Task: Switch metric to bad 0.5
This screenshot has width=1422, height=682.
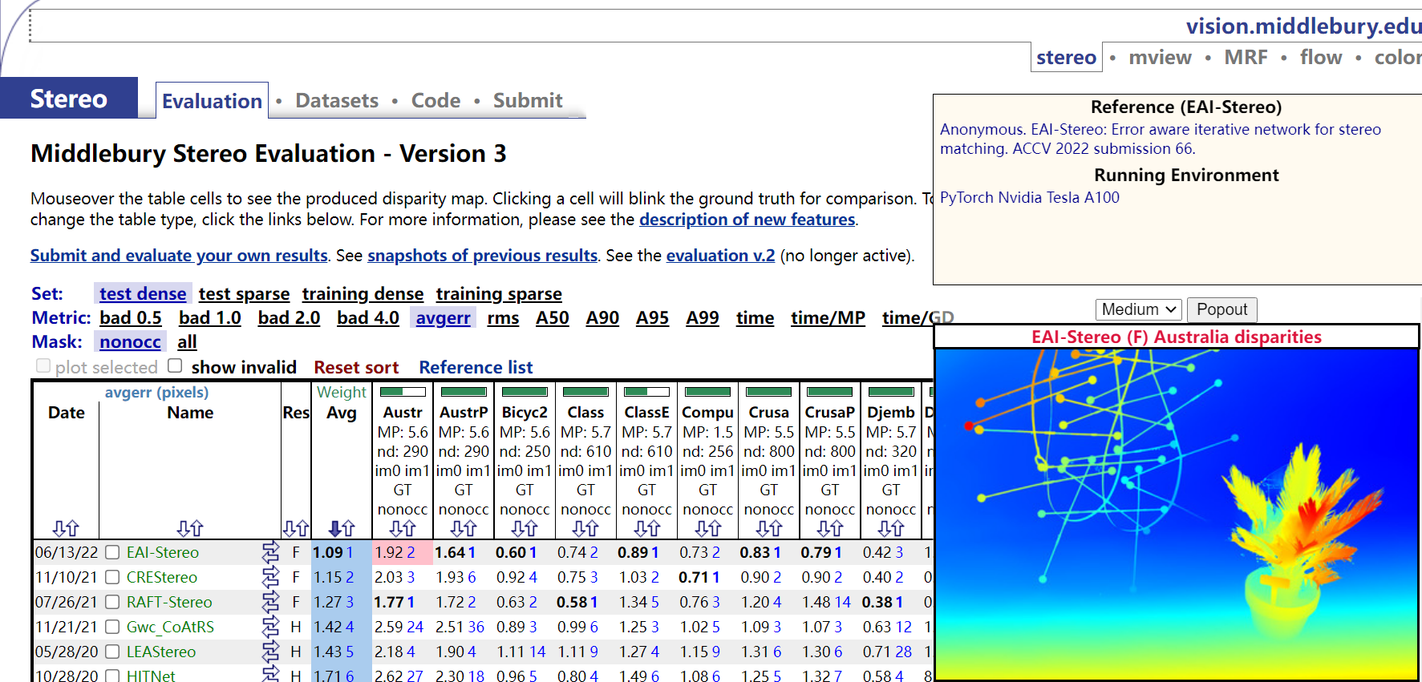Action: (x=131, y=318)
